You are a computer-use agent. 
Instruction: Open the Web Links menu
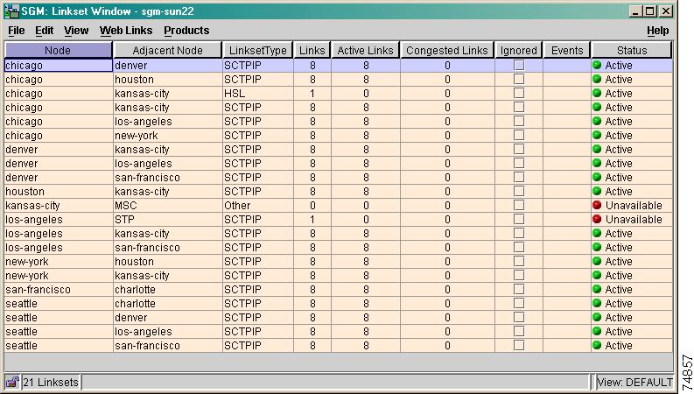tap(126, 31)
